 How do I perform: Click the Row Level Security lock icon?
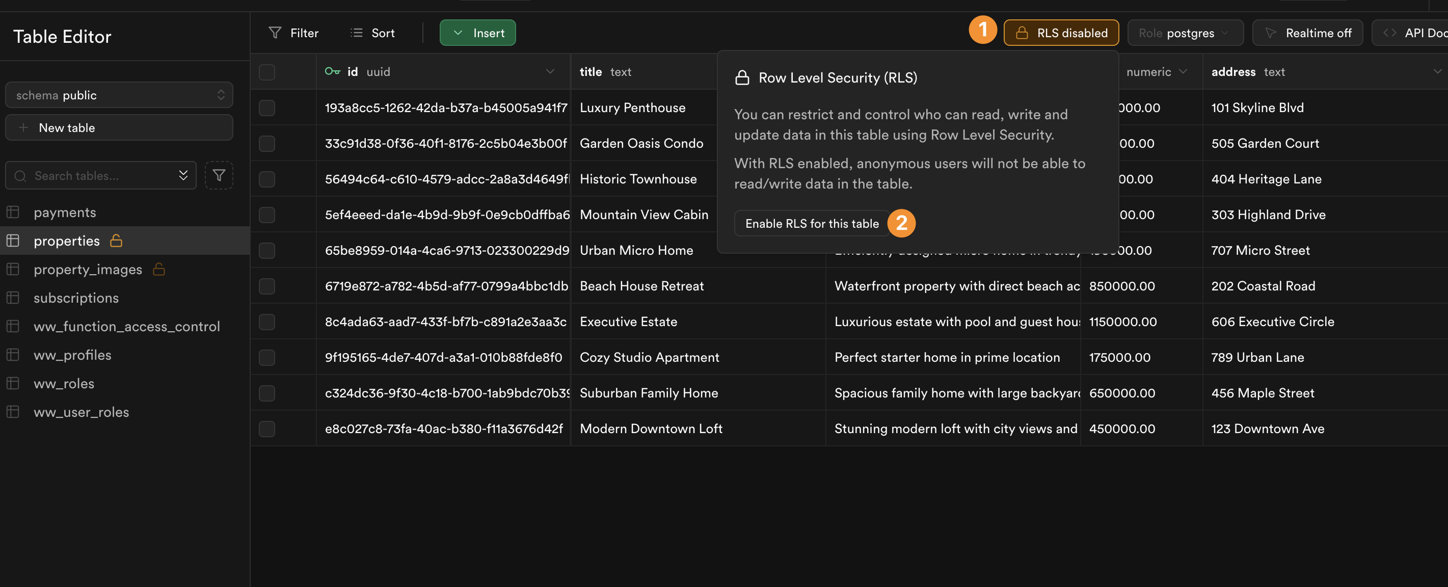[1022, 32]
